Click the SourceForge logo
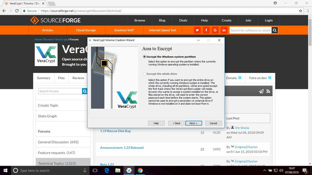This screenshot has width=312, height=175. (x=55, y=20)
